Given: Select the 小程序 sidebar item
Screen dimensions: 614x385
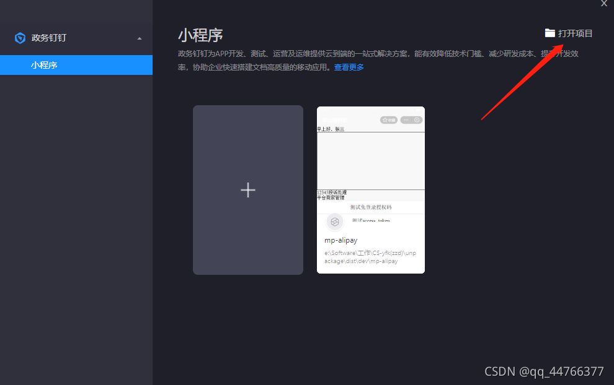Looking at the screenshot, I should pyautogui.click(x=76, y=65).
